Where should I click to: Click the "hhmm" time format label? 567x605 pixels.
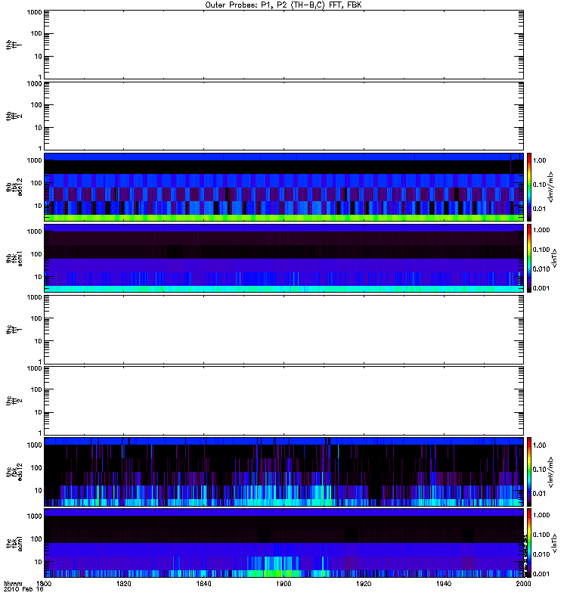13,584
